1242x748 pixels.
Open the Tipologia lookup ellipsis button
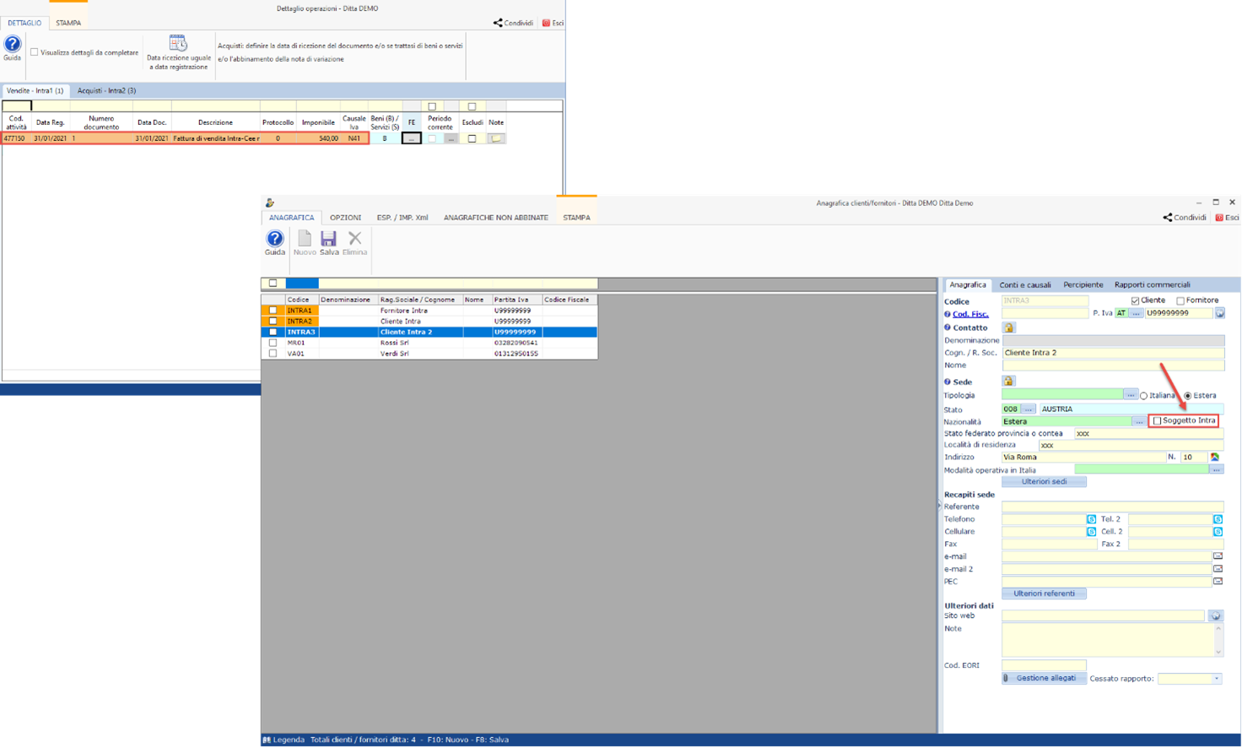coord(1130,395)
